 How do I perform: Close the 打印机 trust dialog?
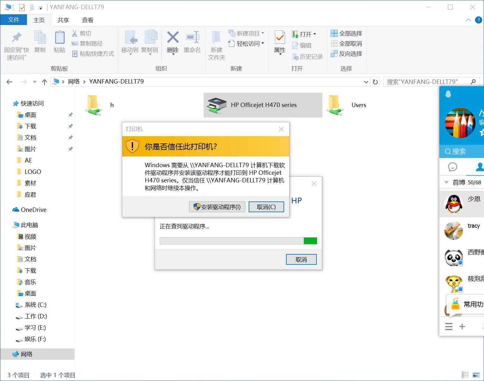(x=281, y=129)
